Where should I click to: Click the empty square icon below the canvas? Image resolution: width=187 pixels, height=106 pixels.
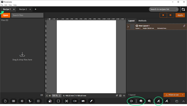(x=58, y=101)
